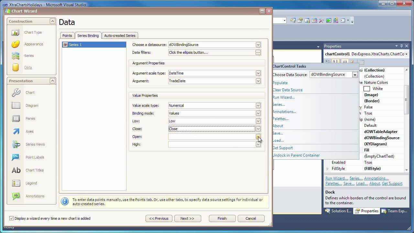The image size is (414, 233).
Task: Open Choose Data Source dropdown in ChartControl Tasks
Action: point(355,75)
